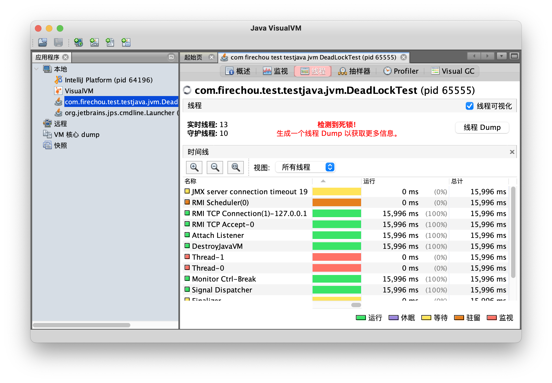Click the maximize panel icon above 应用程序
This screenshot has width=552, height=383.
click(x=171, y=57)
